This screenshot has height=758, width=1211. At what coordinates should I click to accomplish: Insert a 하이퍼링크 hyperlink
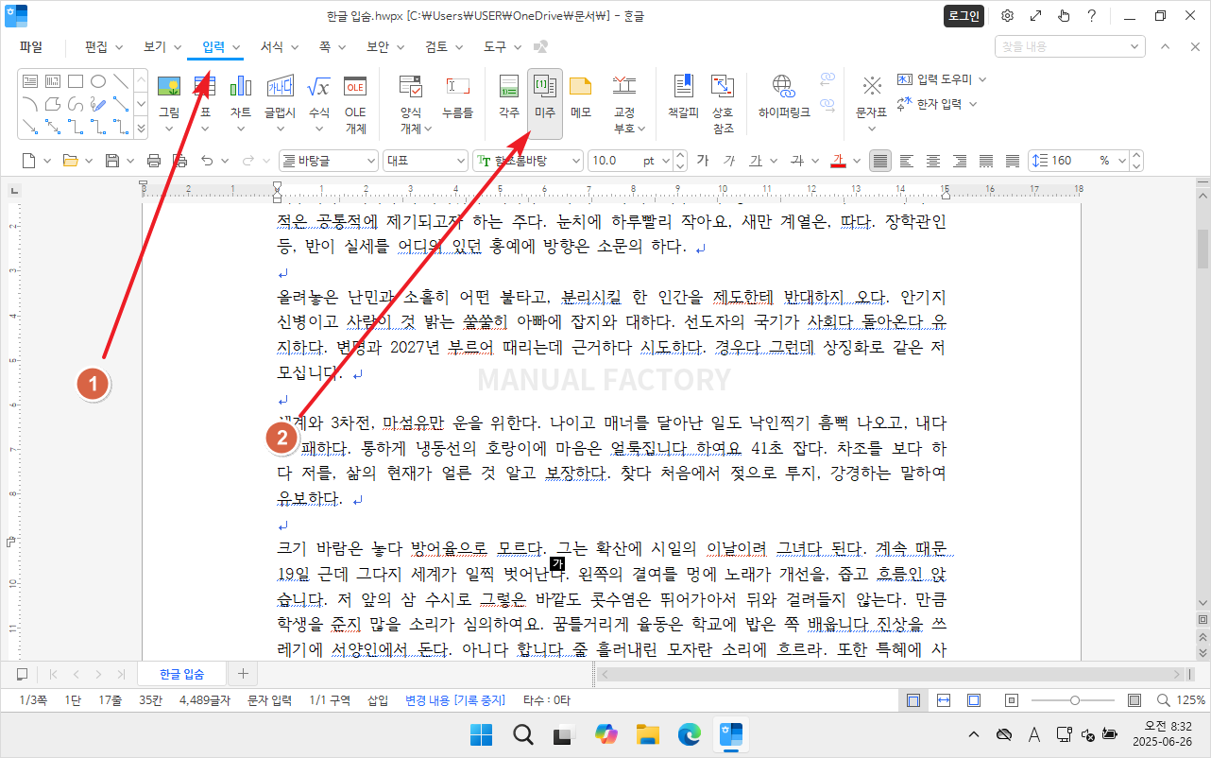point(784,95)
